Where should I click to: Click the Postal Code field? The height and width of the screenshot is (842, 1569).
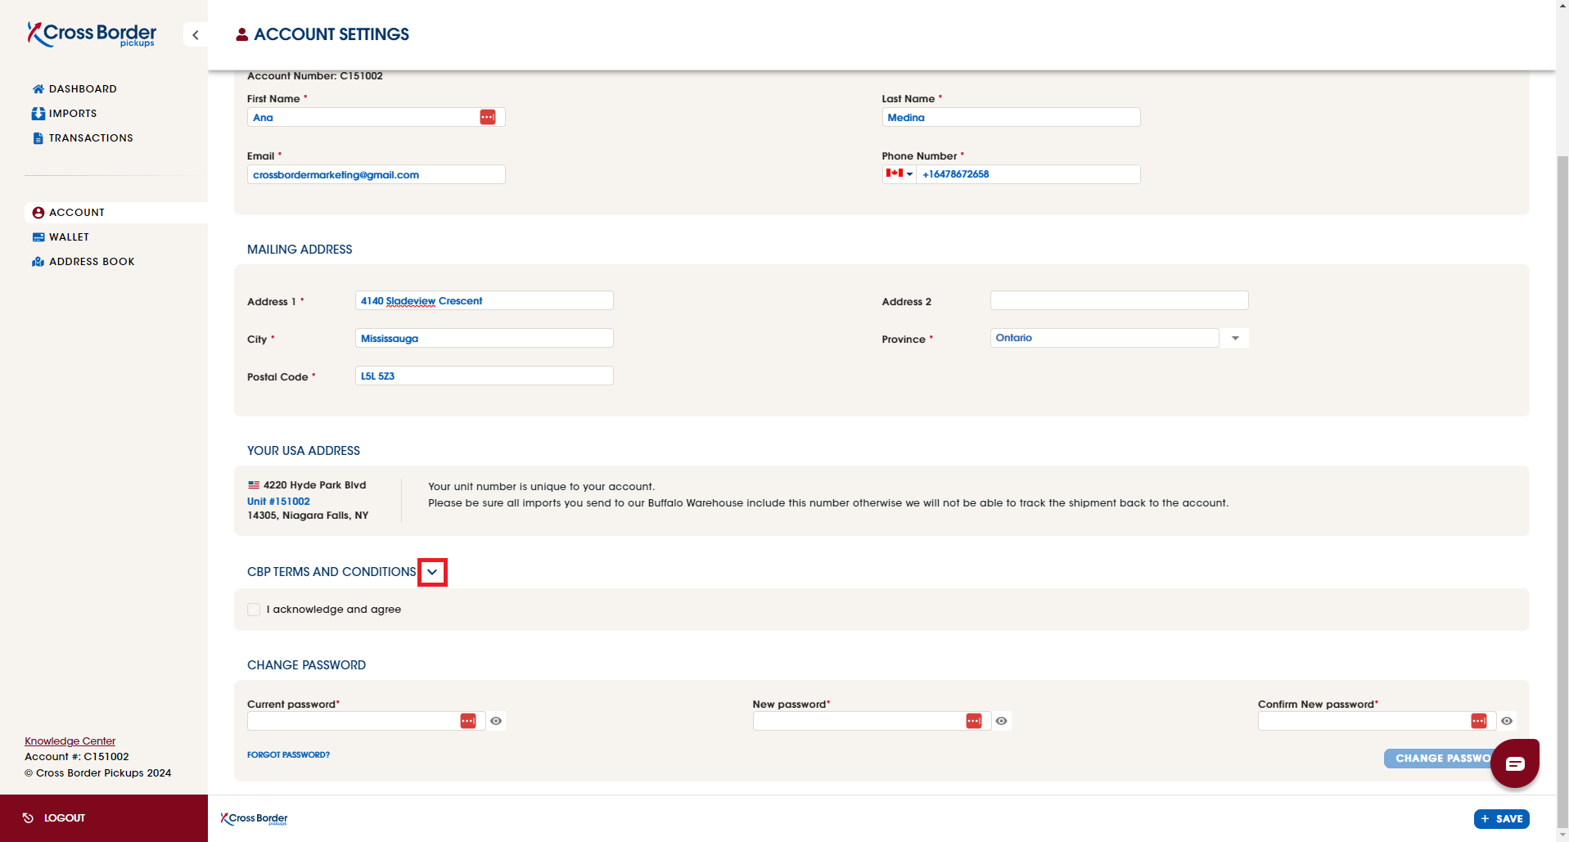[485, 376]
